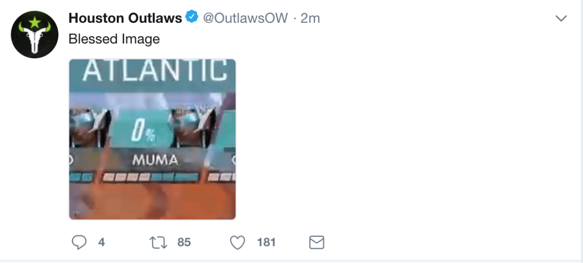Show the 181 likes count
583x263 pixels.
pos(266,242)
